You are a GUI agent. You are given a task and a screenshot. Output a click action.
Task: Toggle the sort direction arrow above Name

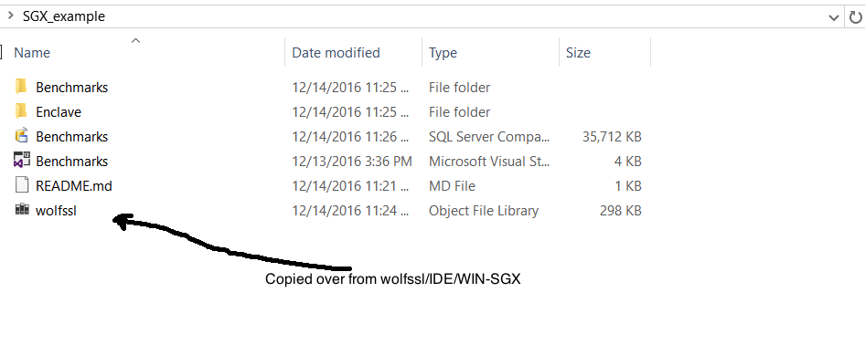point(135,40)
